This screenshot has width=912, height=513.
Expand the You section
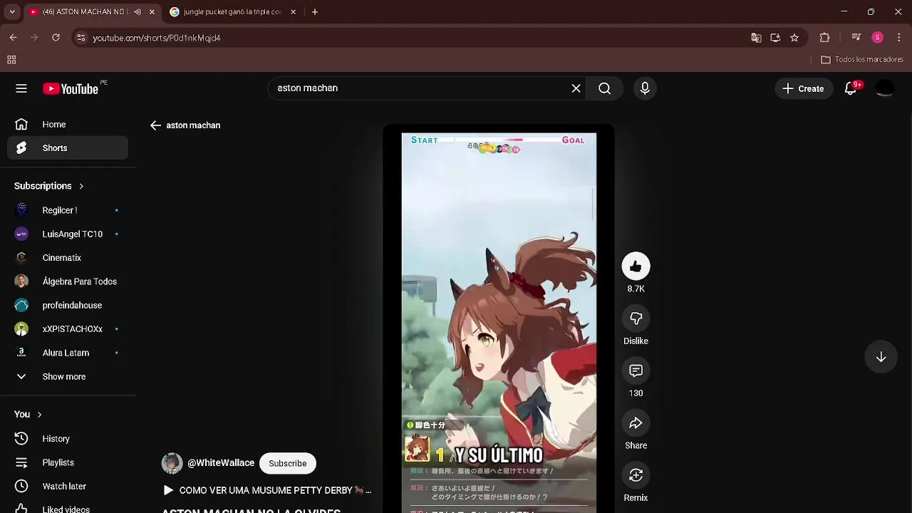tap(28, 414)
